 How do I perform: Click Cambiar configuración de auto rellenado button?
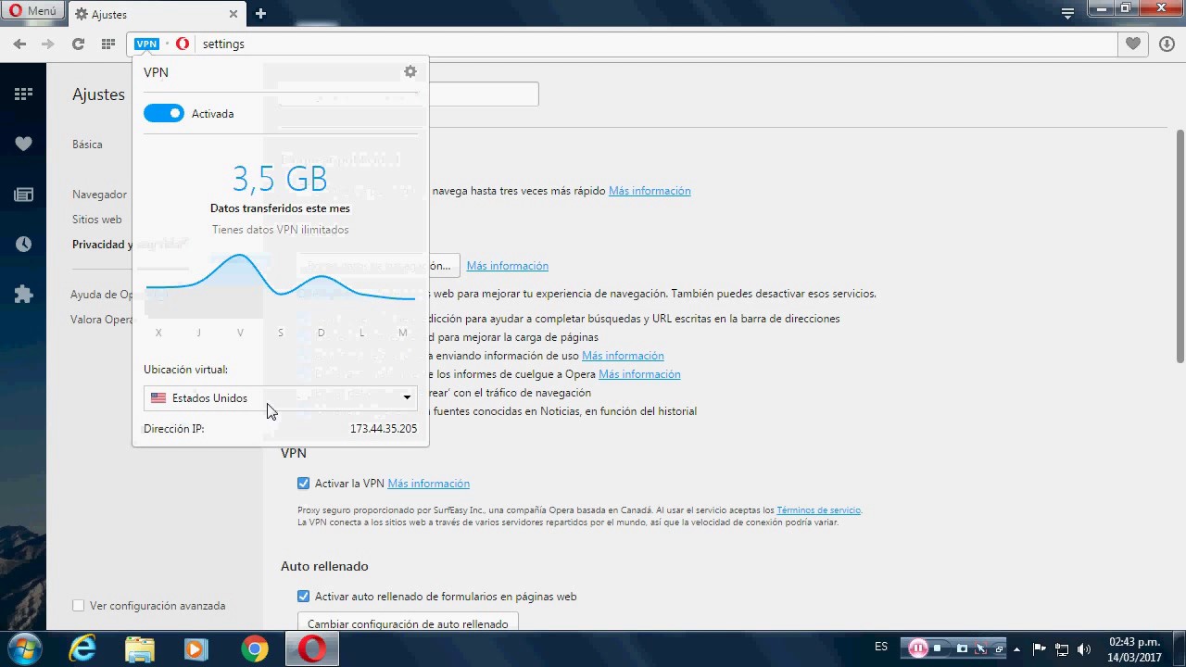click(408, 623)
